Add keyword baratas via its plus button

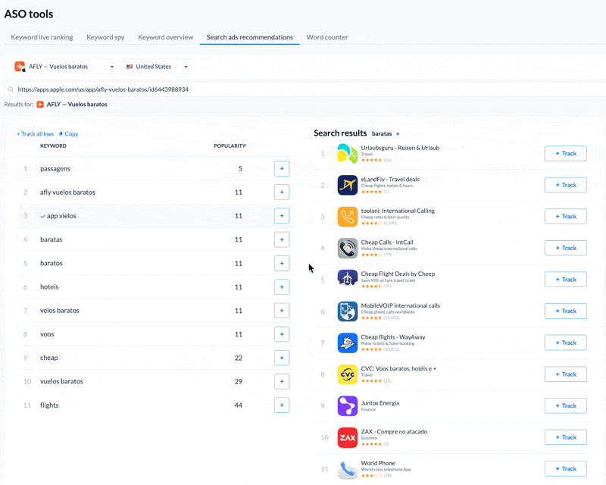[x=282, y=239]
